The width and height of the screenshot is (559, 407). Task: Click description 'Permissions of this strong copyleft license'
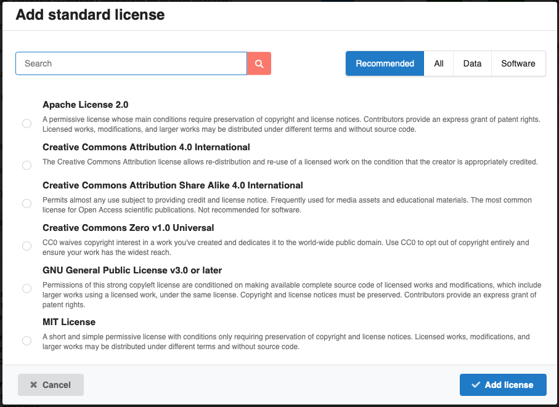292,295
